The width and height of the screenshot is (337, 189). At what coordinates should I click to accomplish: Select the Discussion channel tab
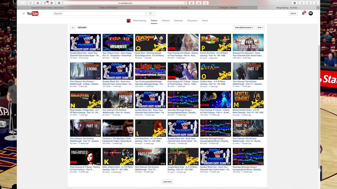coord(192,20)
